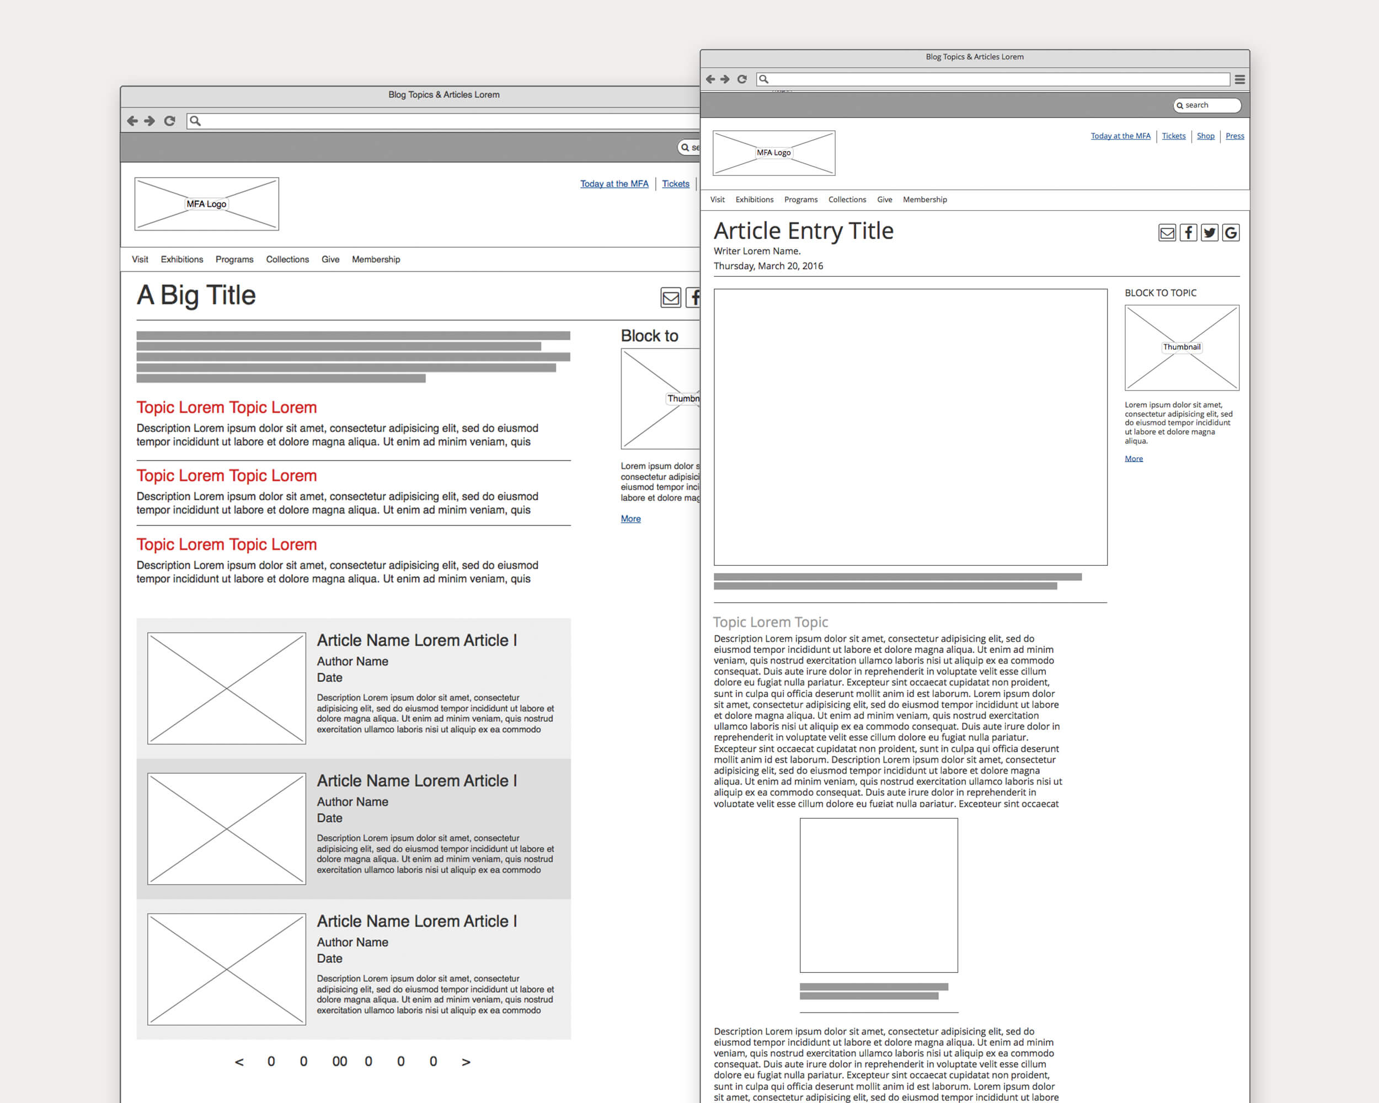Click A Big Title heading
Viewport: 1379px width, 1103px height.
tap(196, 296)
